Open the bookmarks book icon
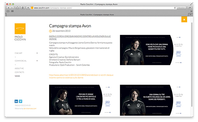The image size is (198, 122). click(8, 11)
